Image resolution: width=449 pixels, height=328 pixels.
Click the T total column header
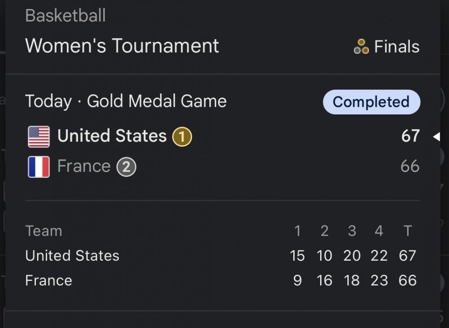[407, 231]
